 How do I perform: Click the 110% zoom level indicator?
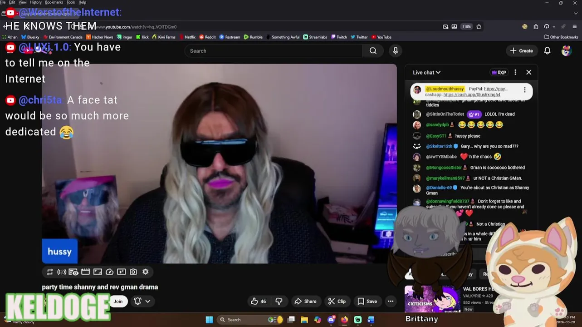click(466, 27)
